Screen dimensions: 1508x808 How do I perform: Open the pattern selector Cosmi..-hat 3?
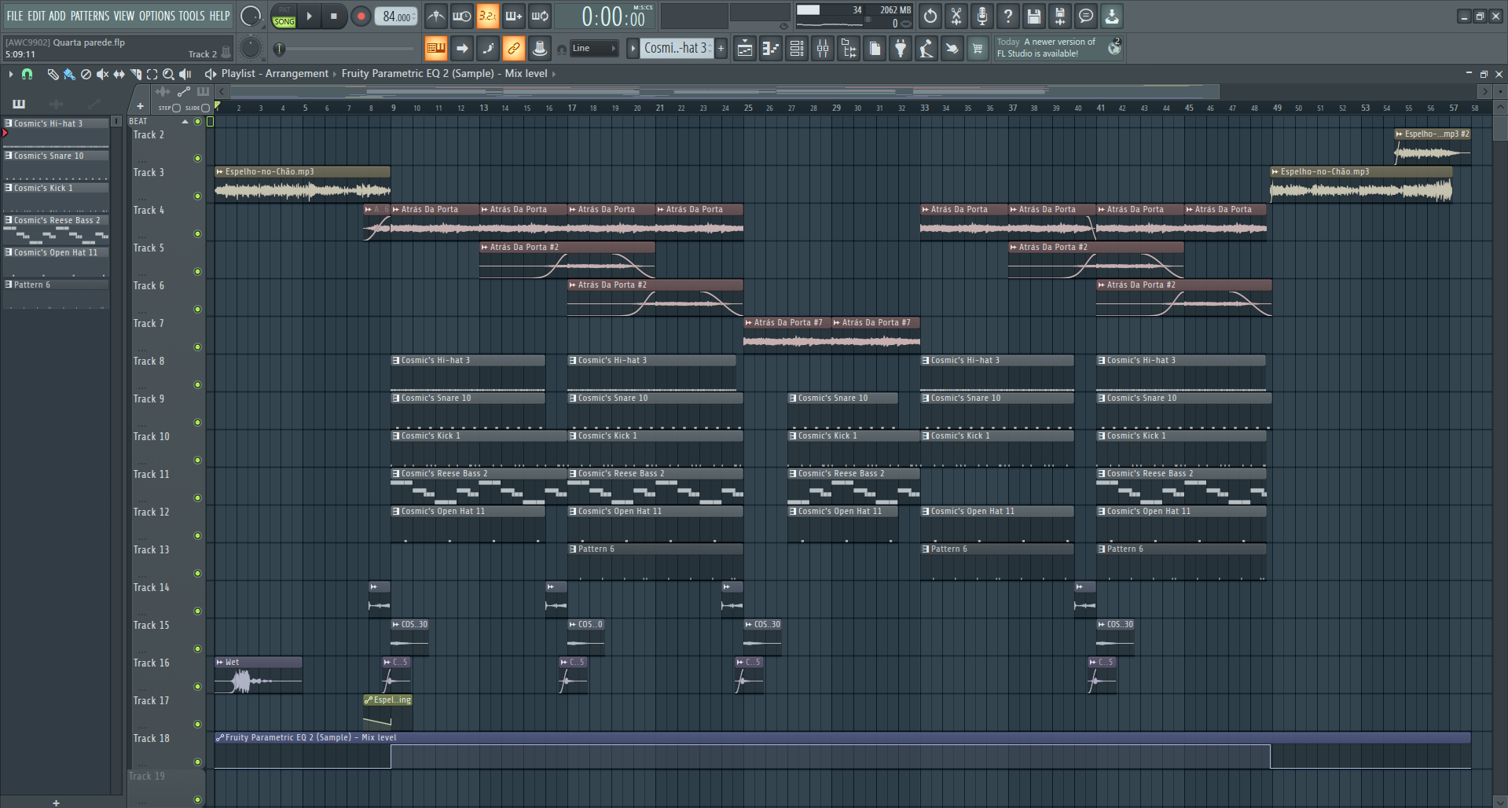(677, 49)
